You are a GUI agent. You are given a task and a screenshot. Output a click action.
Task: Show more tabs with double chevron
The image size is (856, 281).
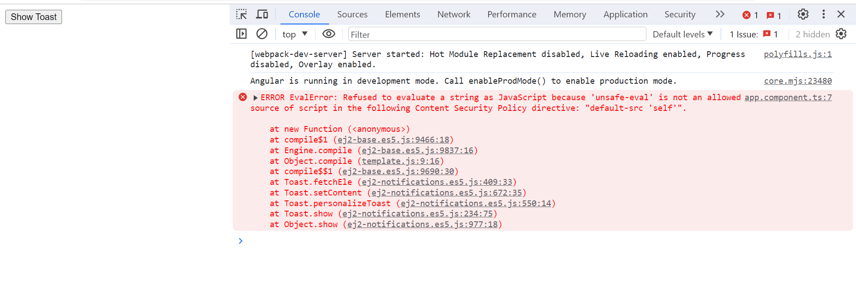[720, 14]
